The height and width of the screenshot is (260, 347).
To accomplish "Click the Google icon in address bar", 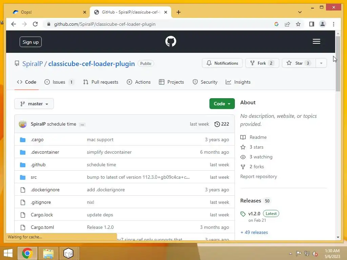I will click(277, 24).
